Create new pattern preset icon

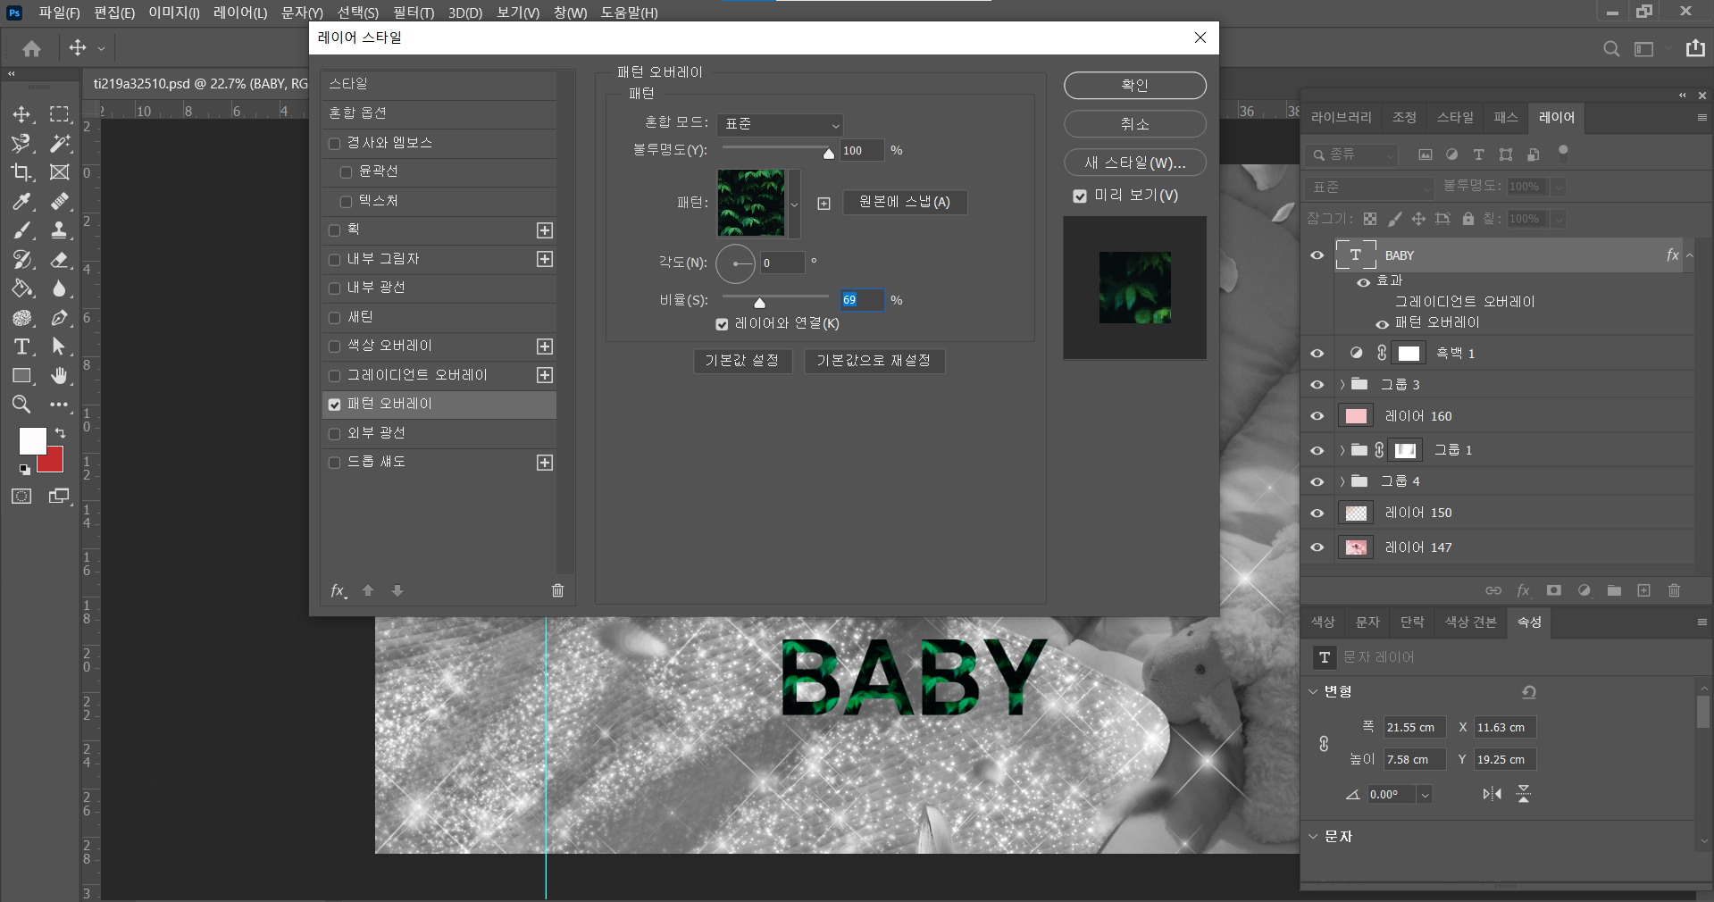click(824, 204)
